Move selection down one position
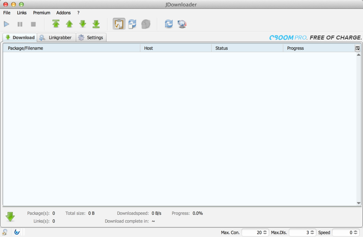The width and height of the screenshot is (363, 237). point(83,24)
